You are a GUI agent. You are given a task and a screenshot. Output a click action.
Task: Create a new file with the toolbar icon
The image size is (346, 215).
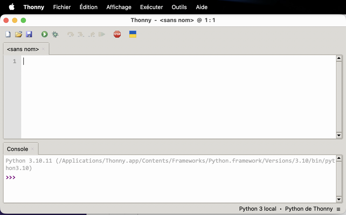point(8,34)
